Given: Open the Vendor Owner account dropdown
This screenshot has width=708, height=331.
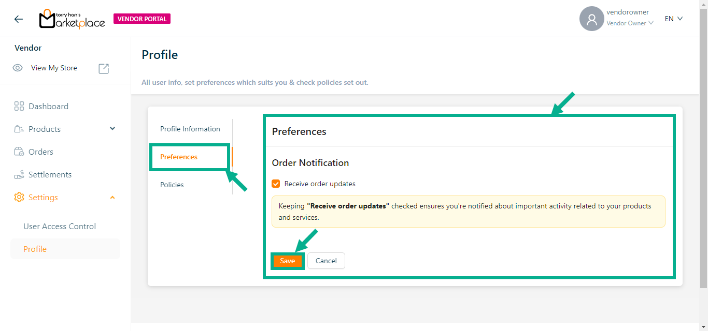Looking at the screenshot, I should [630, 23].
